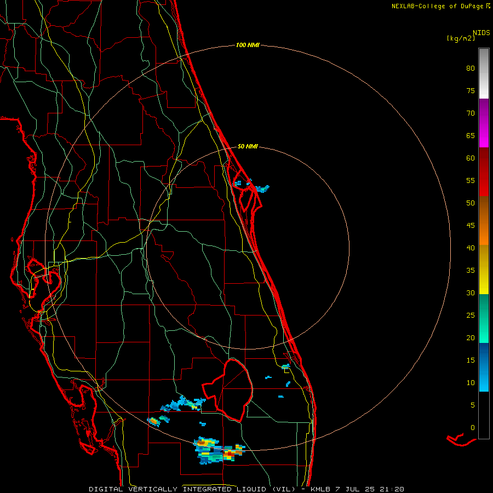Pick the red segment of the color bar
The image size is (493, 493).
click(x=484, y=171)
